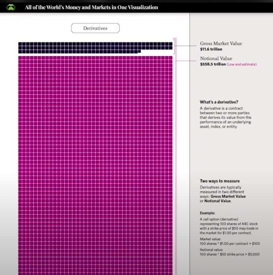The height and width of the screenshot is (275, 273).
Task: Click the Derivatives label box
Action: click(x=95, y=28)
